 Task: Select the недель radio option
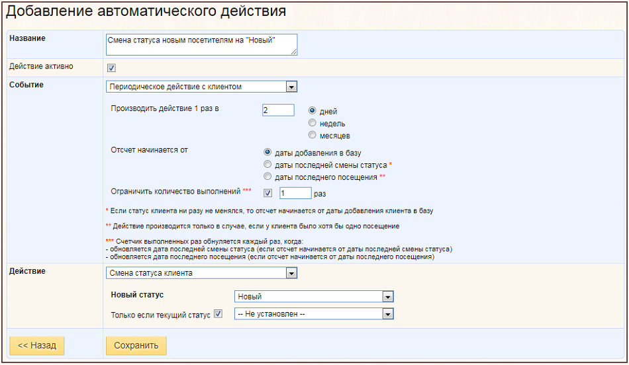coord(312,122)
